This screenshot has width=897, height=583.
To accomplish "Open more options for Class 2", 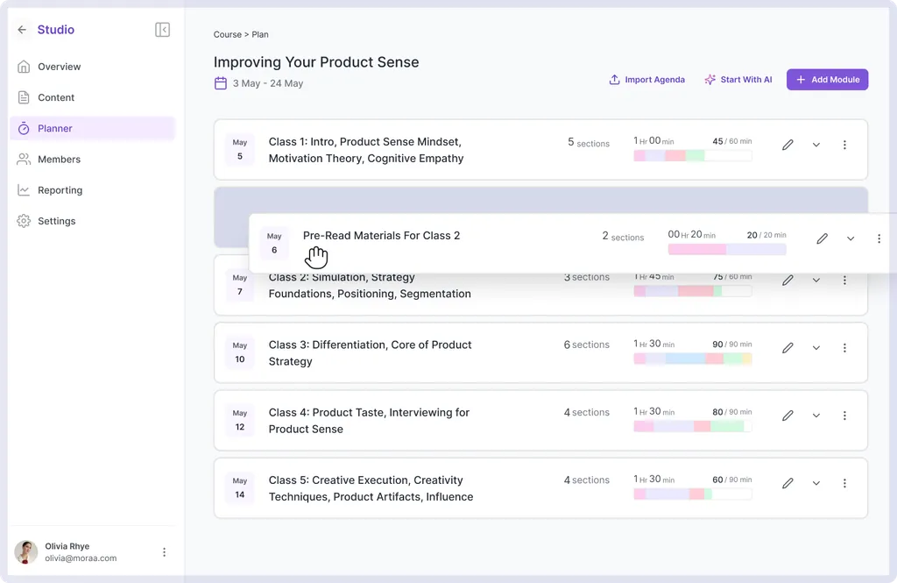I will coord(844,280).
